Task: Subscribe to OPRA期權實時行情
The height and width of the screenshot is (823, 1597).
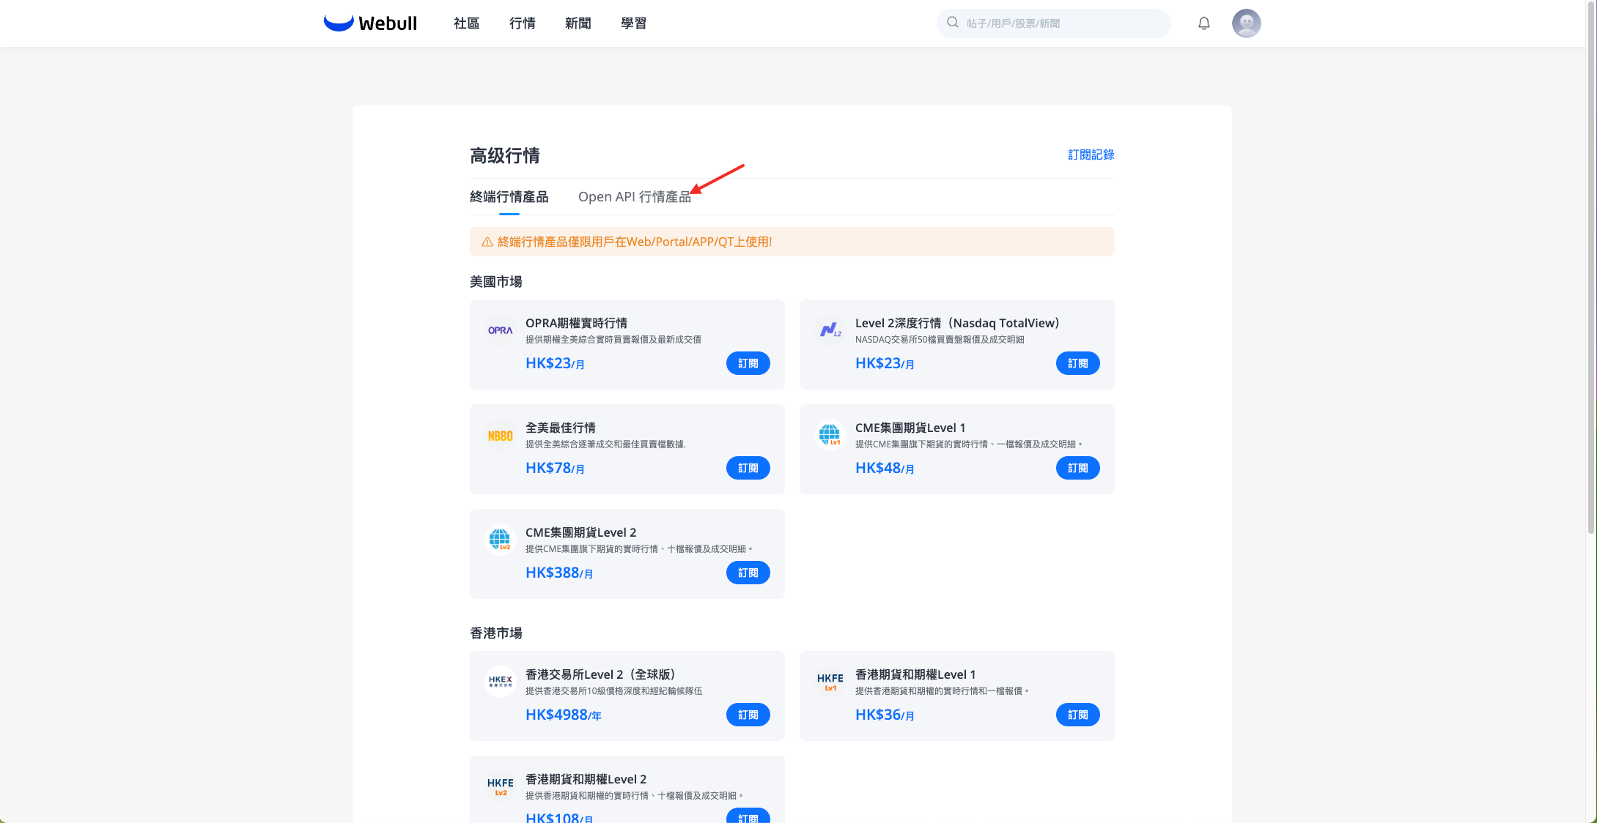Action: (748, 363)
